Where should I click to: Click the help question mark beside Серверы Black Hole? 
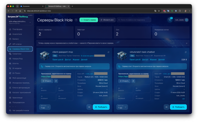pyautogui.click(x=76, y=20)
